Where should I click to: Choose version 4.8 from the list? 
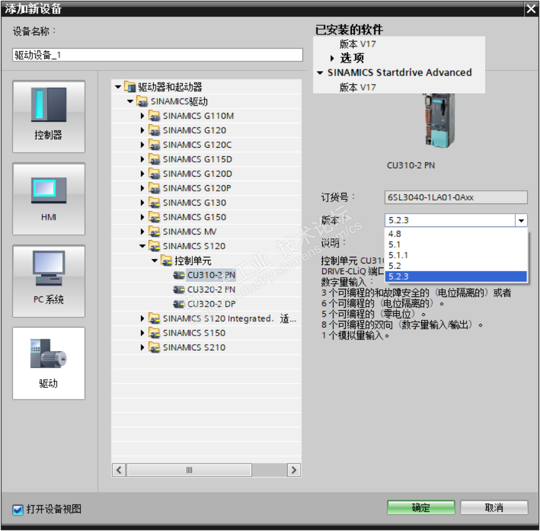click(x=456, y=234)
